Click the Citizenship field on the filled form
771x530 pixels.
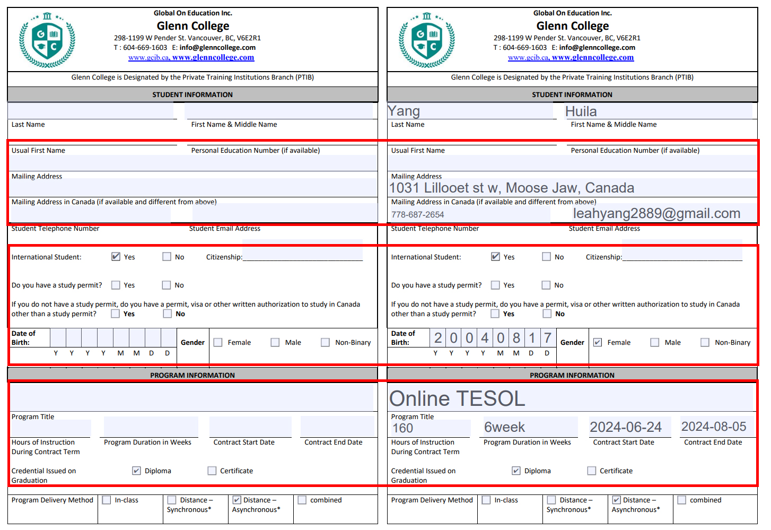(x=682, y=250)
